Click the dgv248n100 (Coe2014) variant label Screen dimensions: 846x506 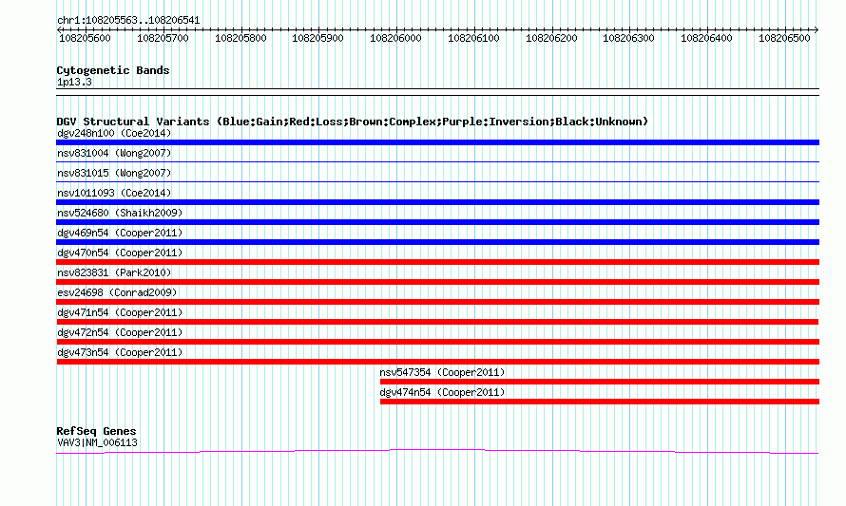pos(114,133)
